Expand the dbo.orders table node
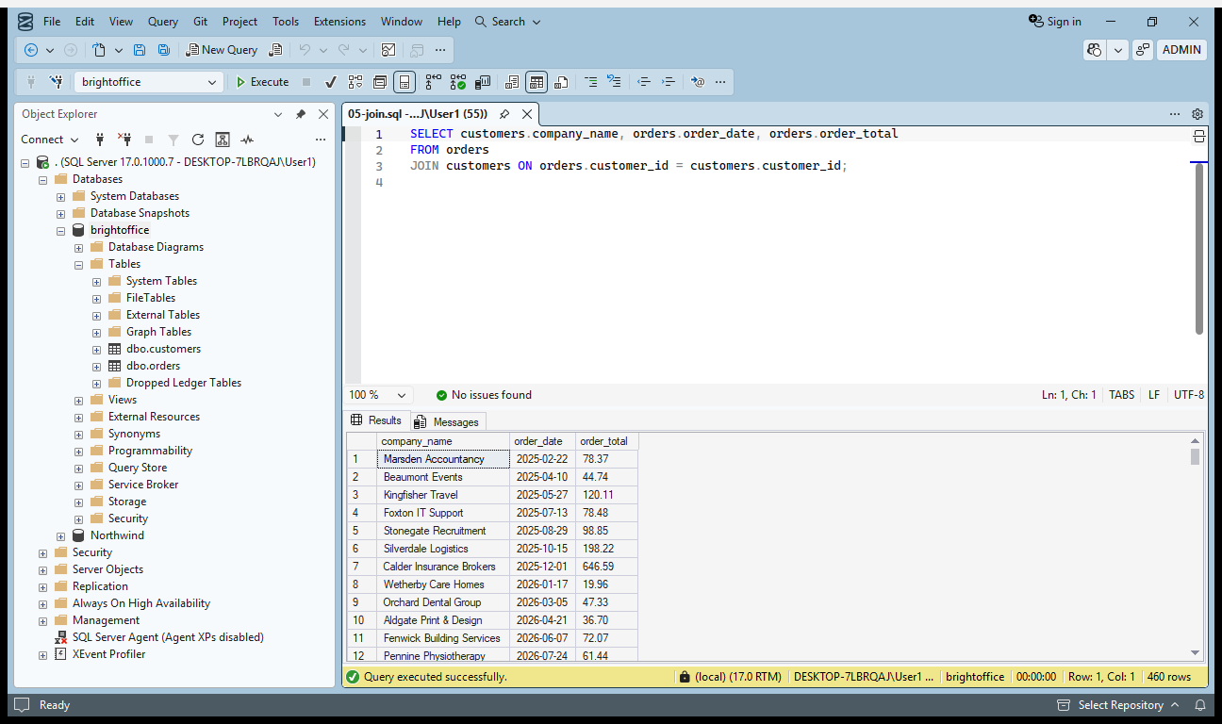The width and height of the screenshot is (1222, 724). pyautogui.click(x=97, y=366)
